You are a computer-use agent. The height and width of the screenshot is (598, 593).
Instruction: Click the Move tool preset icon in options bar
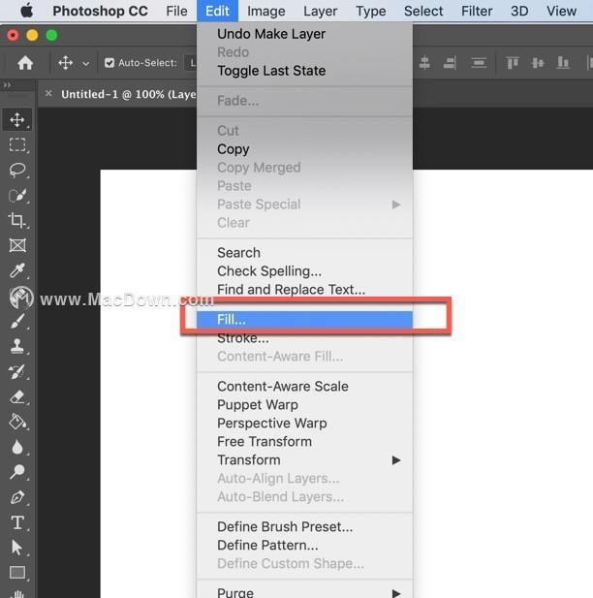(65, 63)
